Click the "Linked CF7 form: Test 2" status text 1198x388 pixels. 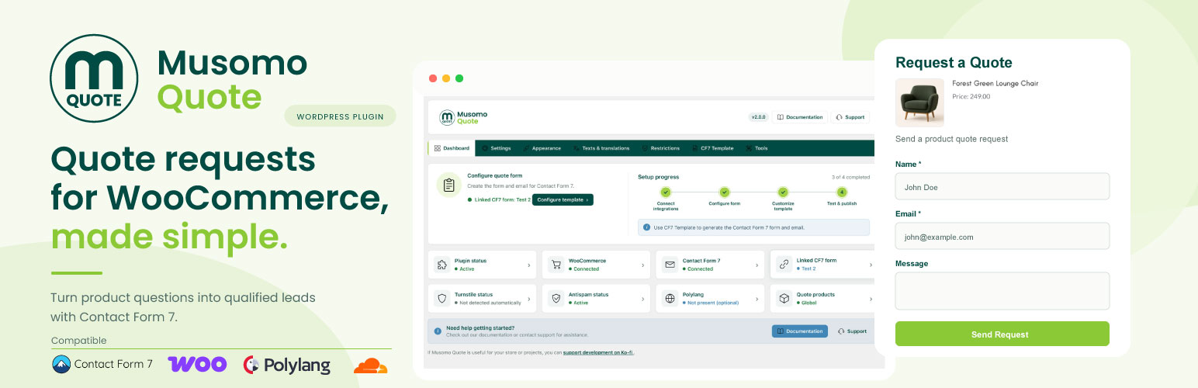coord(499,199)
